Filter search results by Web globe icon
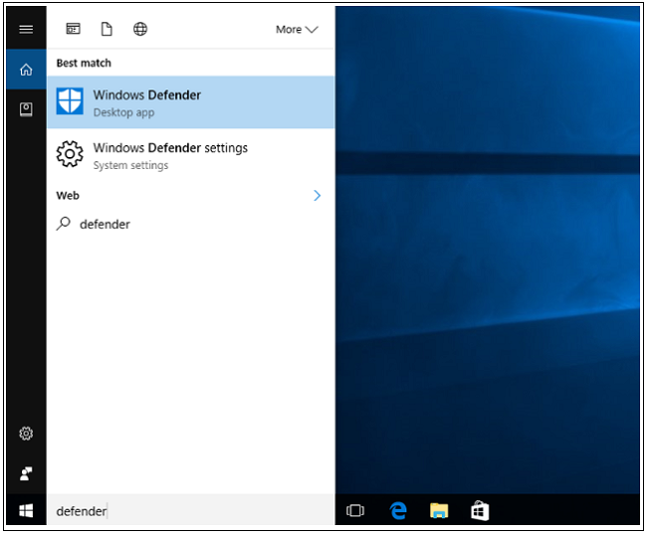Viewport: 647px width, 534px height. 140,29
